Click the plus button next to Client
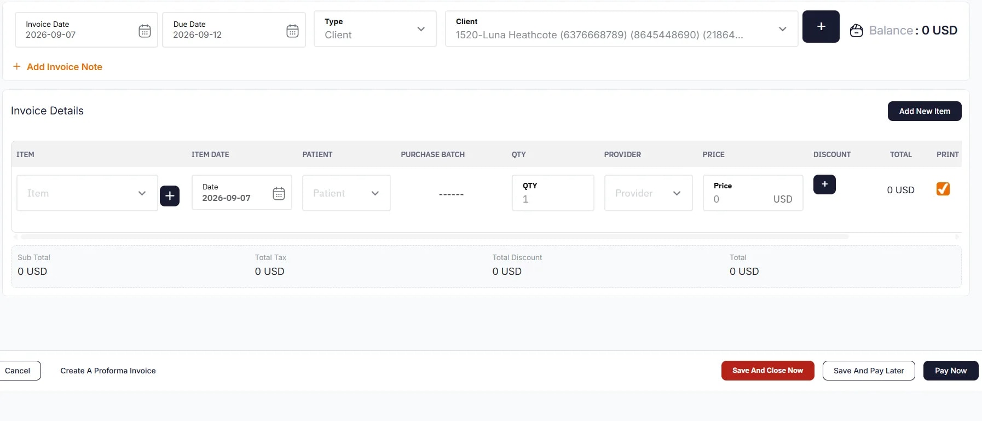The width and height of the screenshot is (982, 421). (821, 26)
